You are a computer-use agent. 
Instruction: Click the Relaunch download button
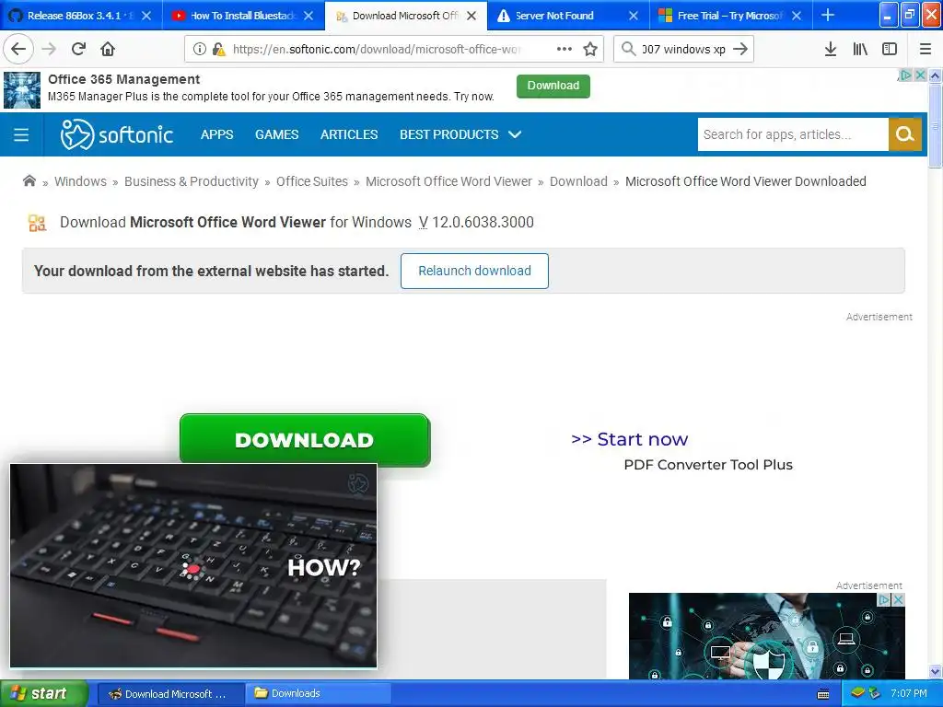coord(474,271)
